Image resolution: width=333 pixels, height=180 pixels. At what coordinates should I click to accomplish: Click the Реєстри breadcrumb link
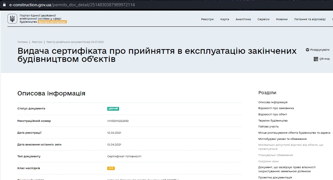coord(37,42)
